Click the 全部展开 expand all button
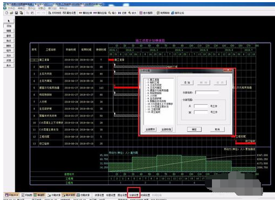This screenshot has height=200, width=275. point(151,129)
